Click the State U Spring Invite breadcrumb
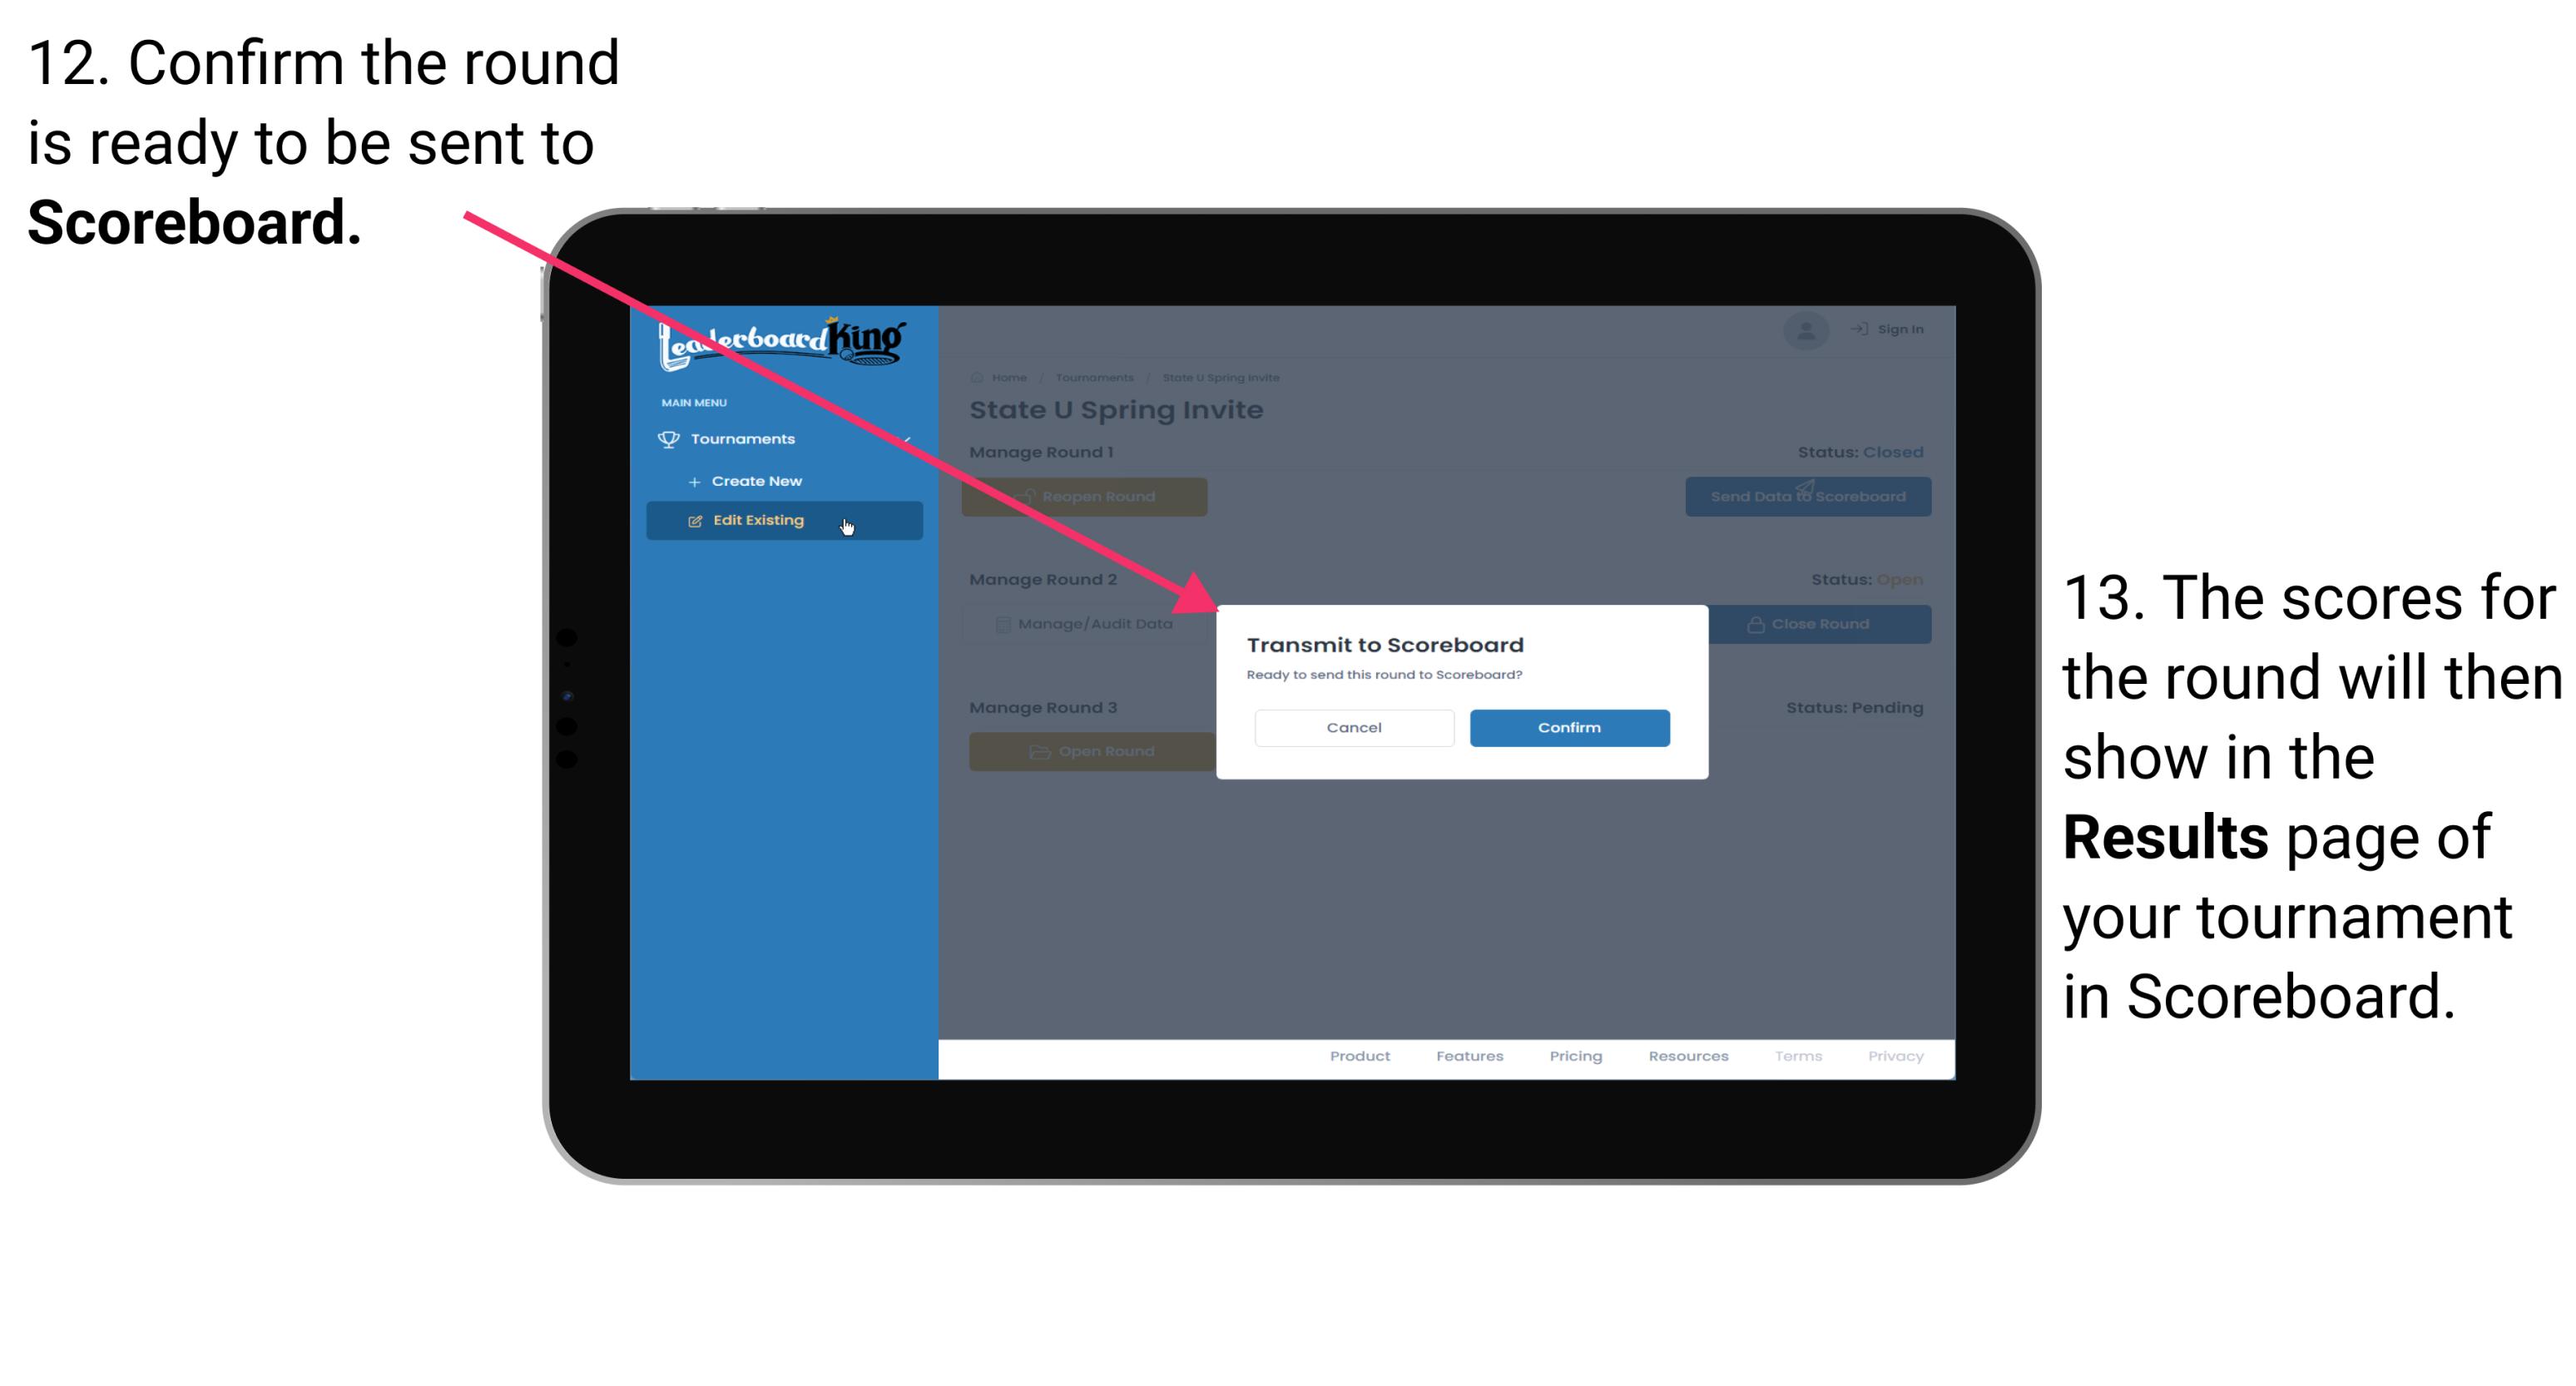The height and width of the screenshot is (1386, 2576). point(1222,377)
